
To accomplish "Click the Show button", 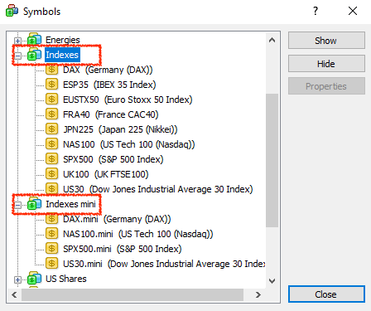I will pos(326,41).
